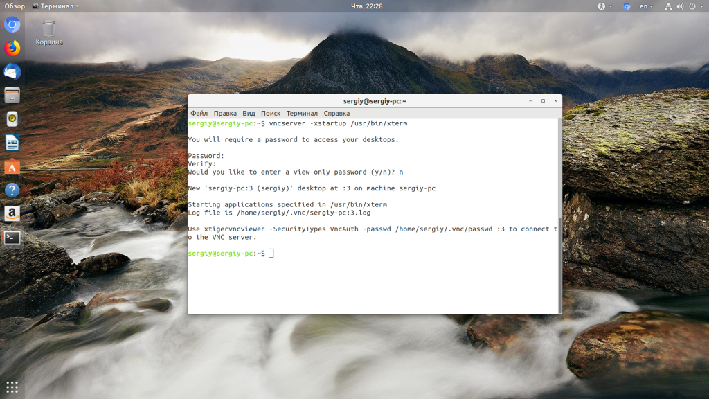Launch Rhythmbox from the dock
709x399 pixels.
coord(12,119)
